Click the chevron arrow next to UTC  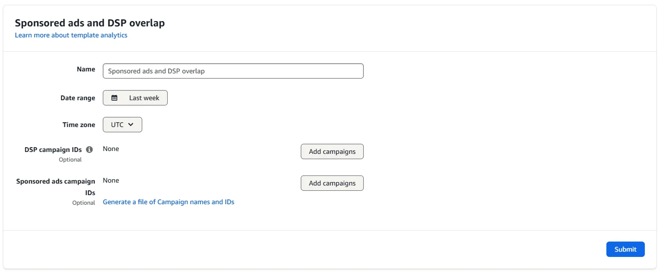[131, 125]
